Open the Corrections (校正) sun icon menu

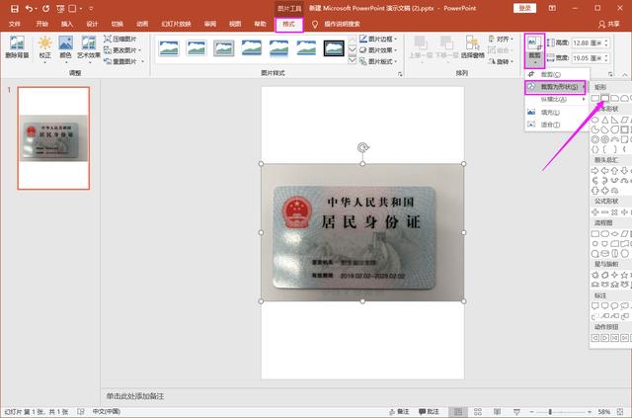[x=44, y=48]
